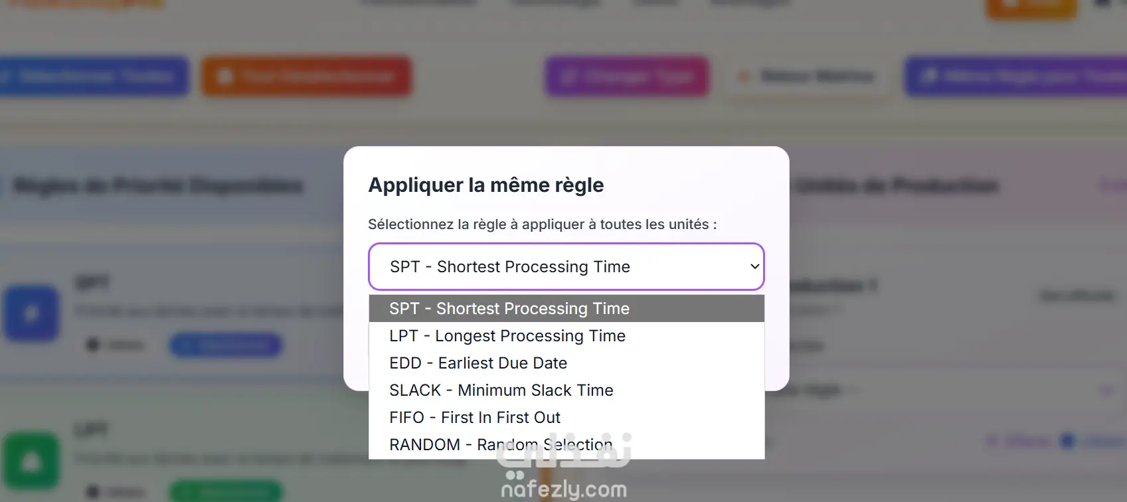
Task: Click the white Retour Matrice button
Action: tap(806, 76)
